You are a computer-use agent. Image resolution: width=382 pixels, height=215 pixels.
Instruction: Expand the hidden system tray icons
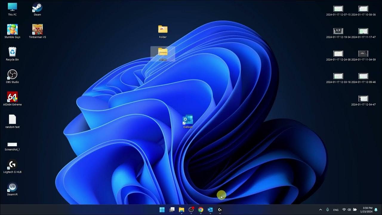point(321,210)
